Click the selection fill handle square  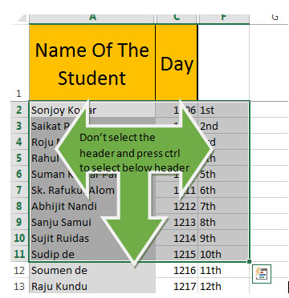[250, 262]
